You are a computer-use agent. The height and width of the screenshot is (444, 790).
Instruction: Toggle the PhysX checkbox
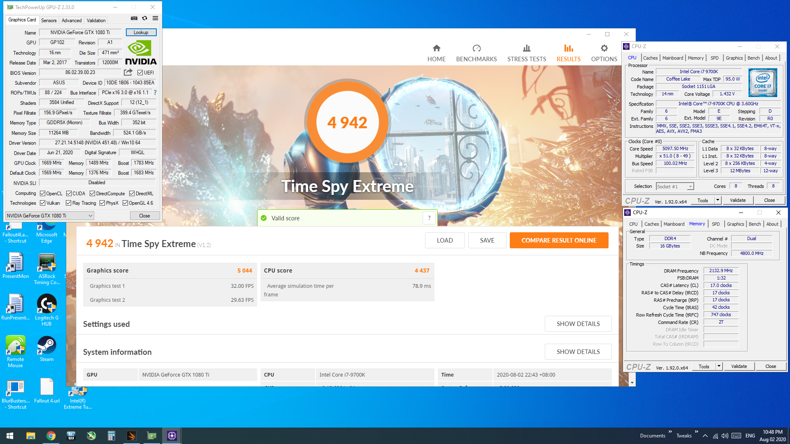pos(102,203)
